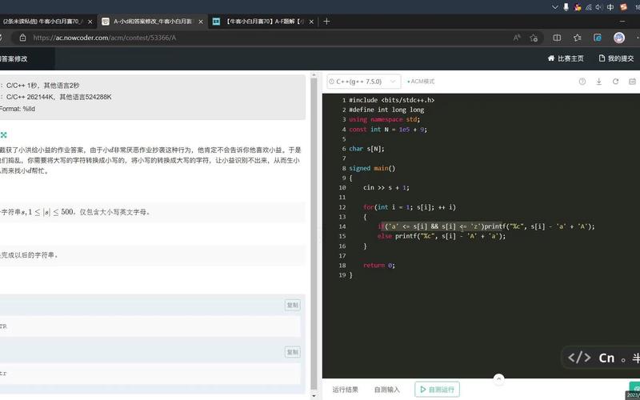The width and height of the screenshot is (640, 400).
Task: Open the browser profile avatar
Action: pyautogui.click(x=619, y=38)
